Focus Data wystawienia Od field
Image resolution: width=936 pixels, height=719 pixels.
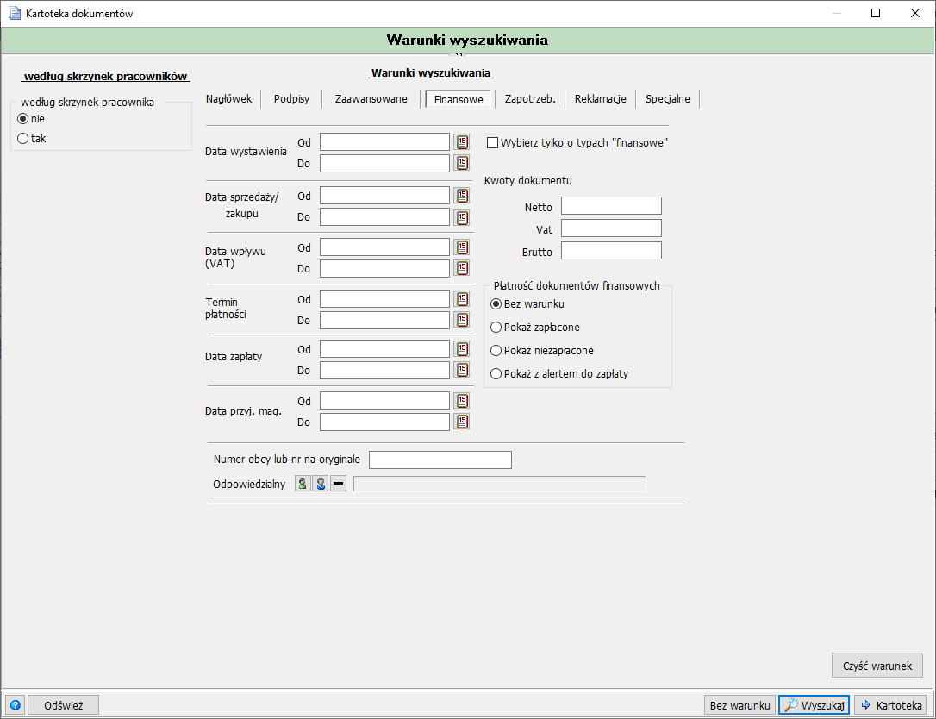(x=384, y=142)
